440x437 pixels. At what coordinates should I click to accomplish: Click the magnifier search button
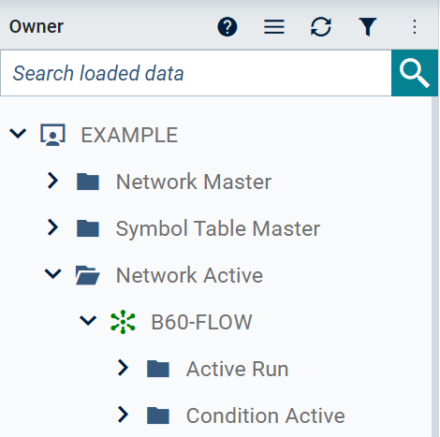tap(415, 73)
